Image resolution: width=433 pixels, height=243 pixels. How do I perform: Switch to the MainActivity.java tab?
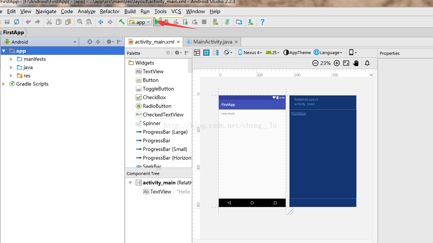click(x=212, y=42)
